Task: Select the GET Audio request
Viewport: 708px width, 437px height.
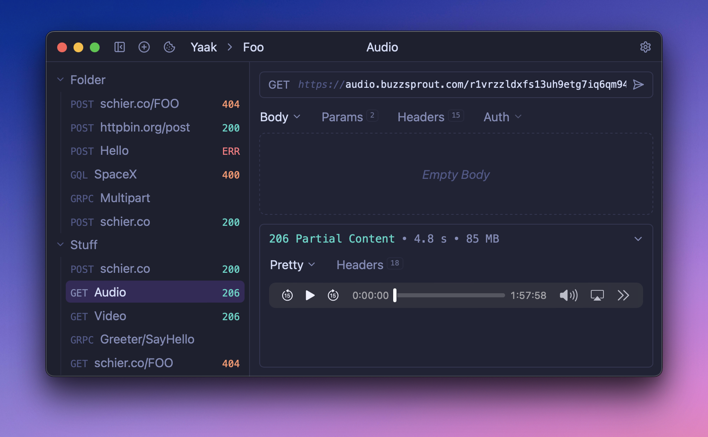Action: [x=155, y=292]
